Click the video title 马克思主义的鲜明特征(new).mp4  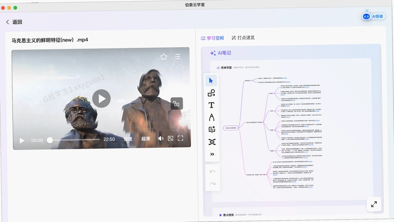coord(50,40)
